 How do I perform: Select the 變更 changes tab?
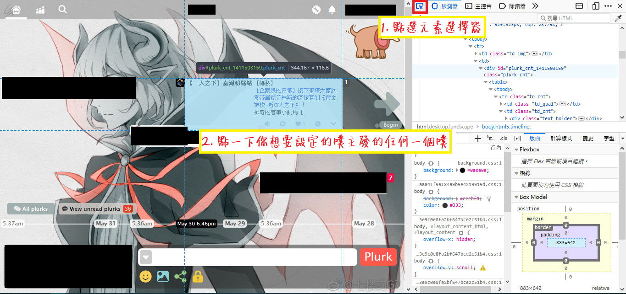click(587, 139)
